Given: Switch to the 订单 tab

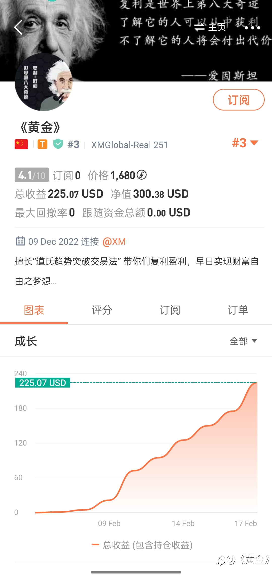Looking at the screenshot, I should tap(238, 310).
